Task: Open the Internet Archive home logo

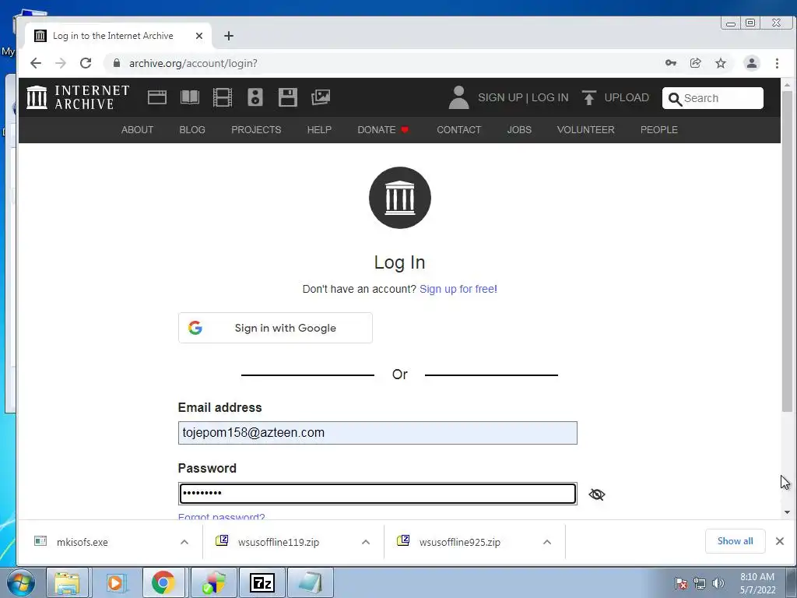Action: (x=78, y=97)
